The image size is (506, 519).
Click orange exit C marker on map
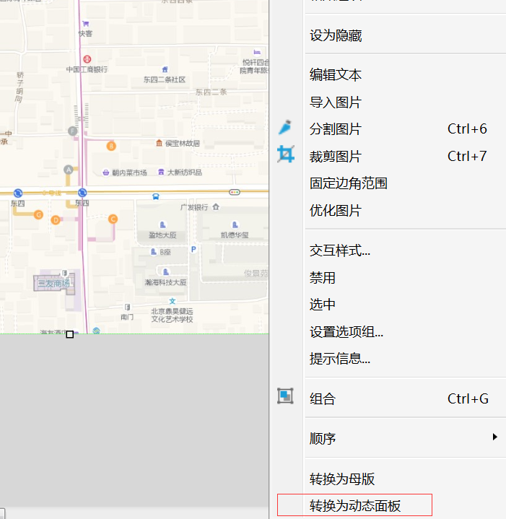point(113,219)
